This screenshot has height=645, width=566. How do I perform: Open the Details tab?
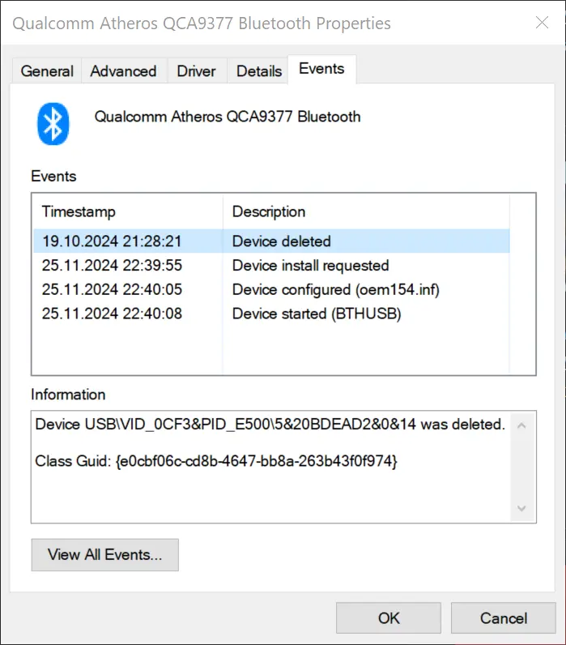click(259, 70)
